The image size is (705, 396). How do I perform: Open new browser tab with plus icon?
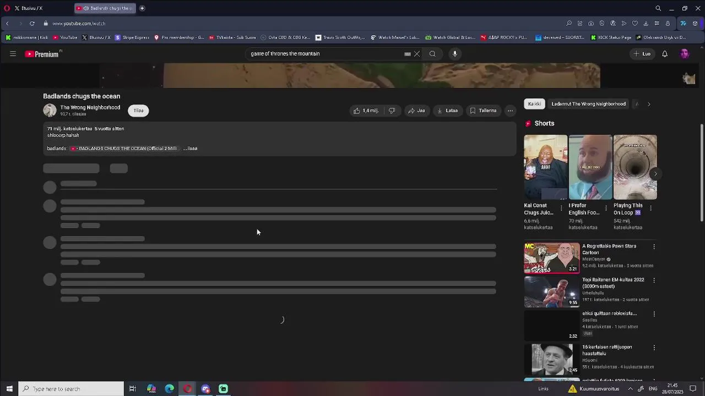142,8
